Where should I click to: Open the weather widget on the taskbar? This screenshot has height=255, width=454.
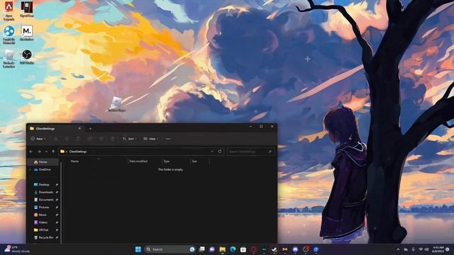(x=17, y=249)
